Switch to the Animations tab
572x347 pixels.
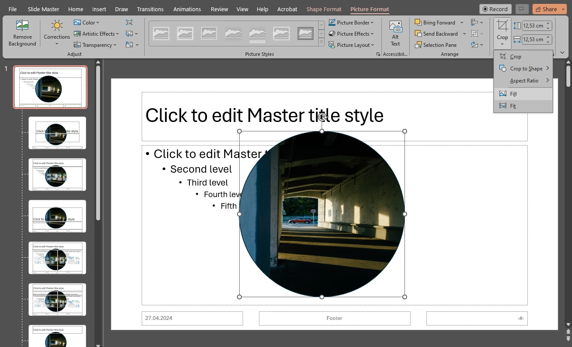pyautogui.click(x=187, y=9)
